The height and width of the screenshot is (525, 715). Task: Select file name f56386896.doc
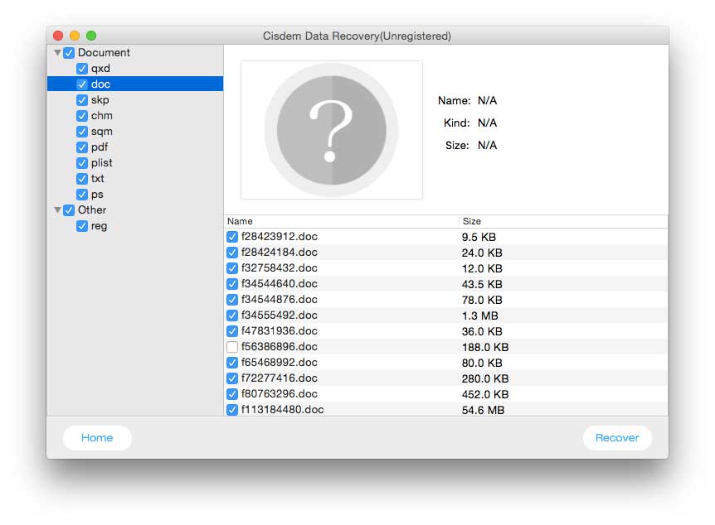[x=279, y=347]
